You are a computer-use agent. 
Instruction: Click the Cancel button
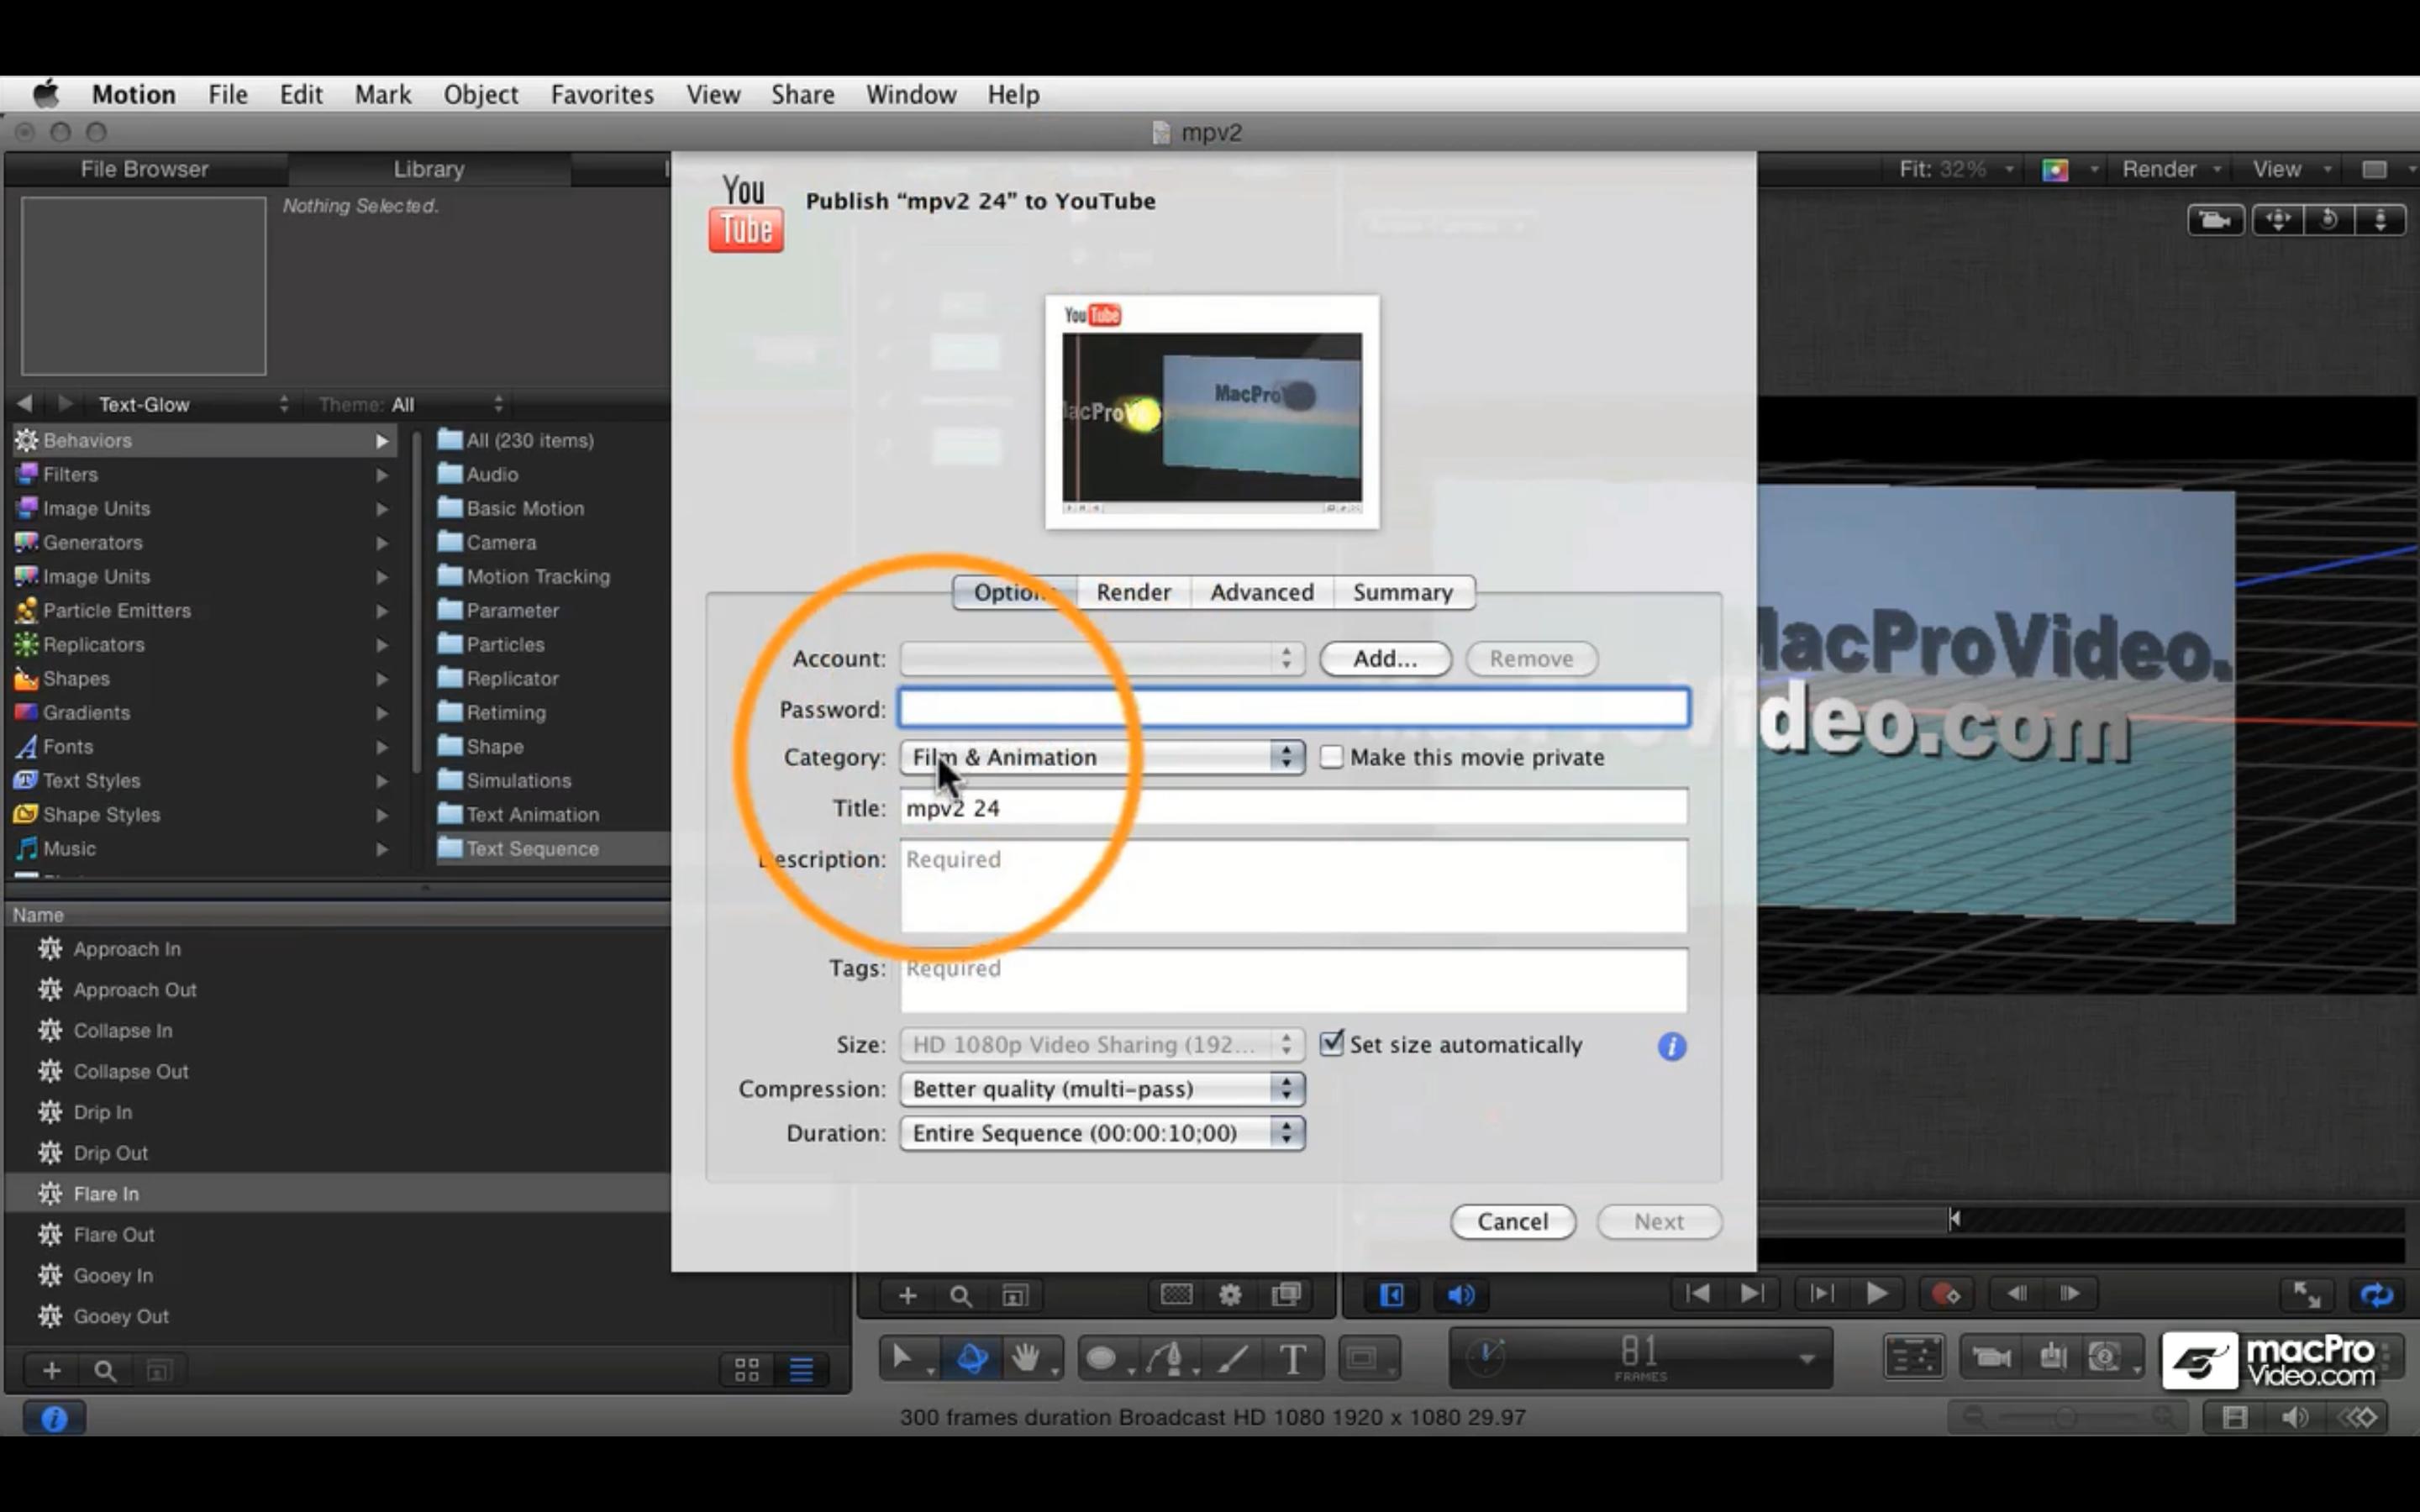coord(1513,1221)
